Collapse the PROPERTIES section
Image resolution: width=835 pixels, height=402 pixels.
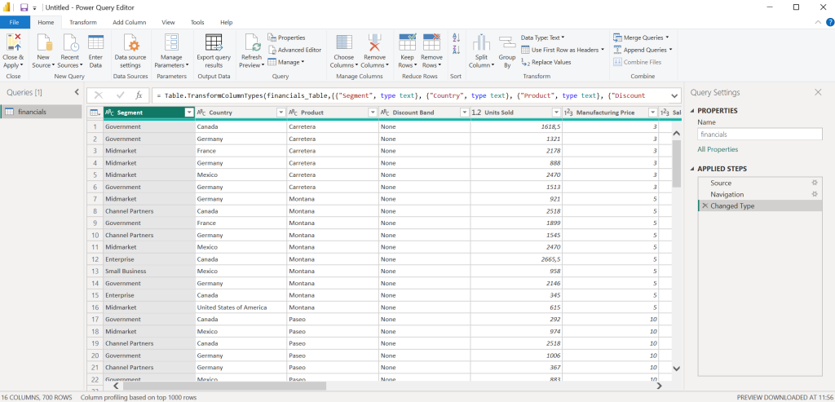pos(693,111)
